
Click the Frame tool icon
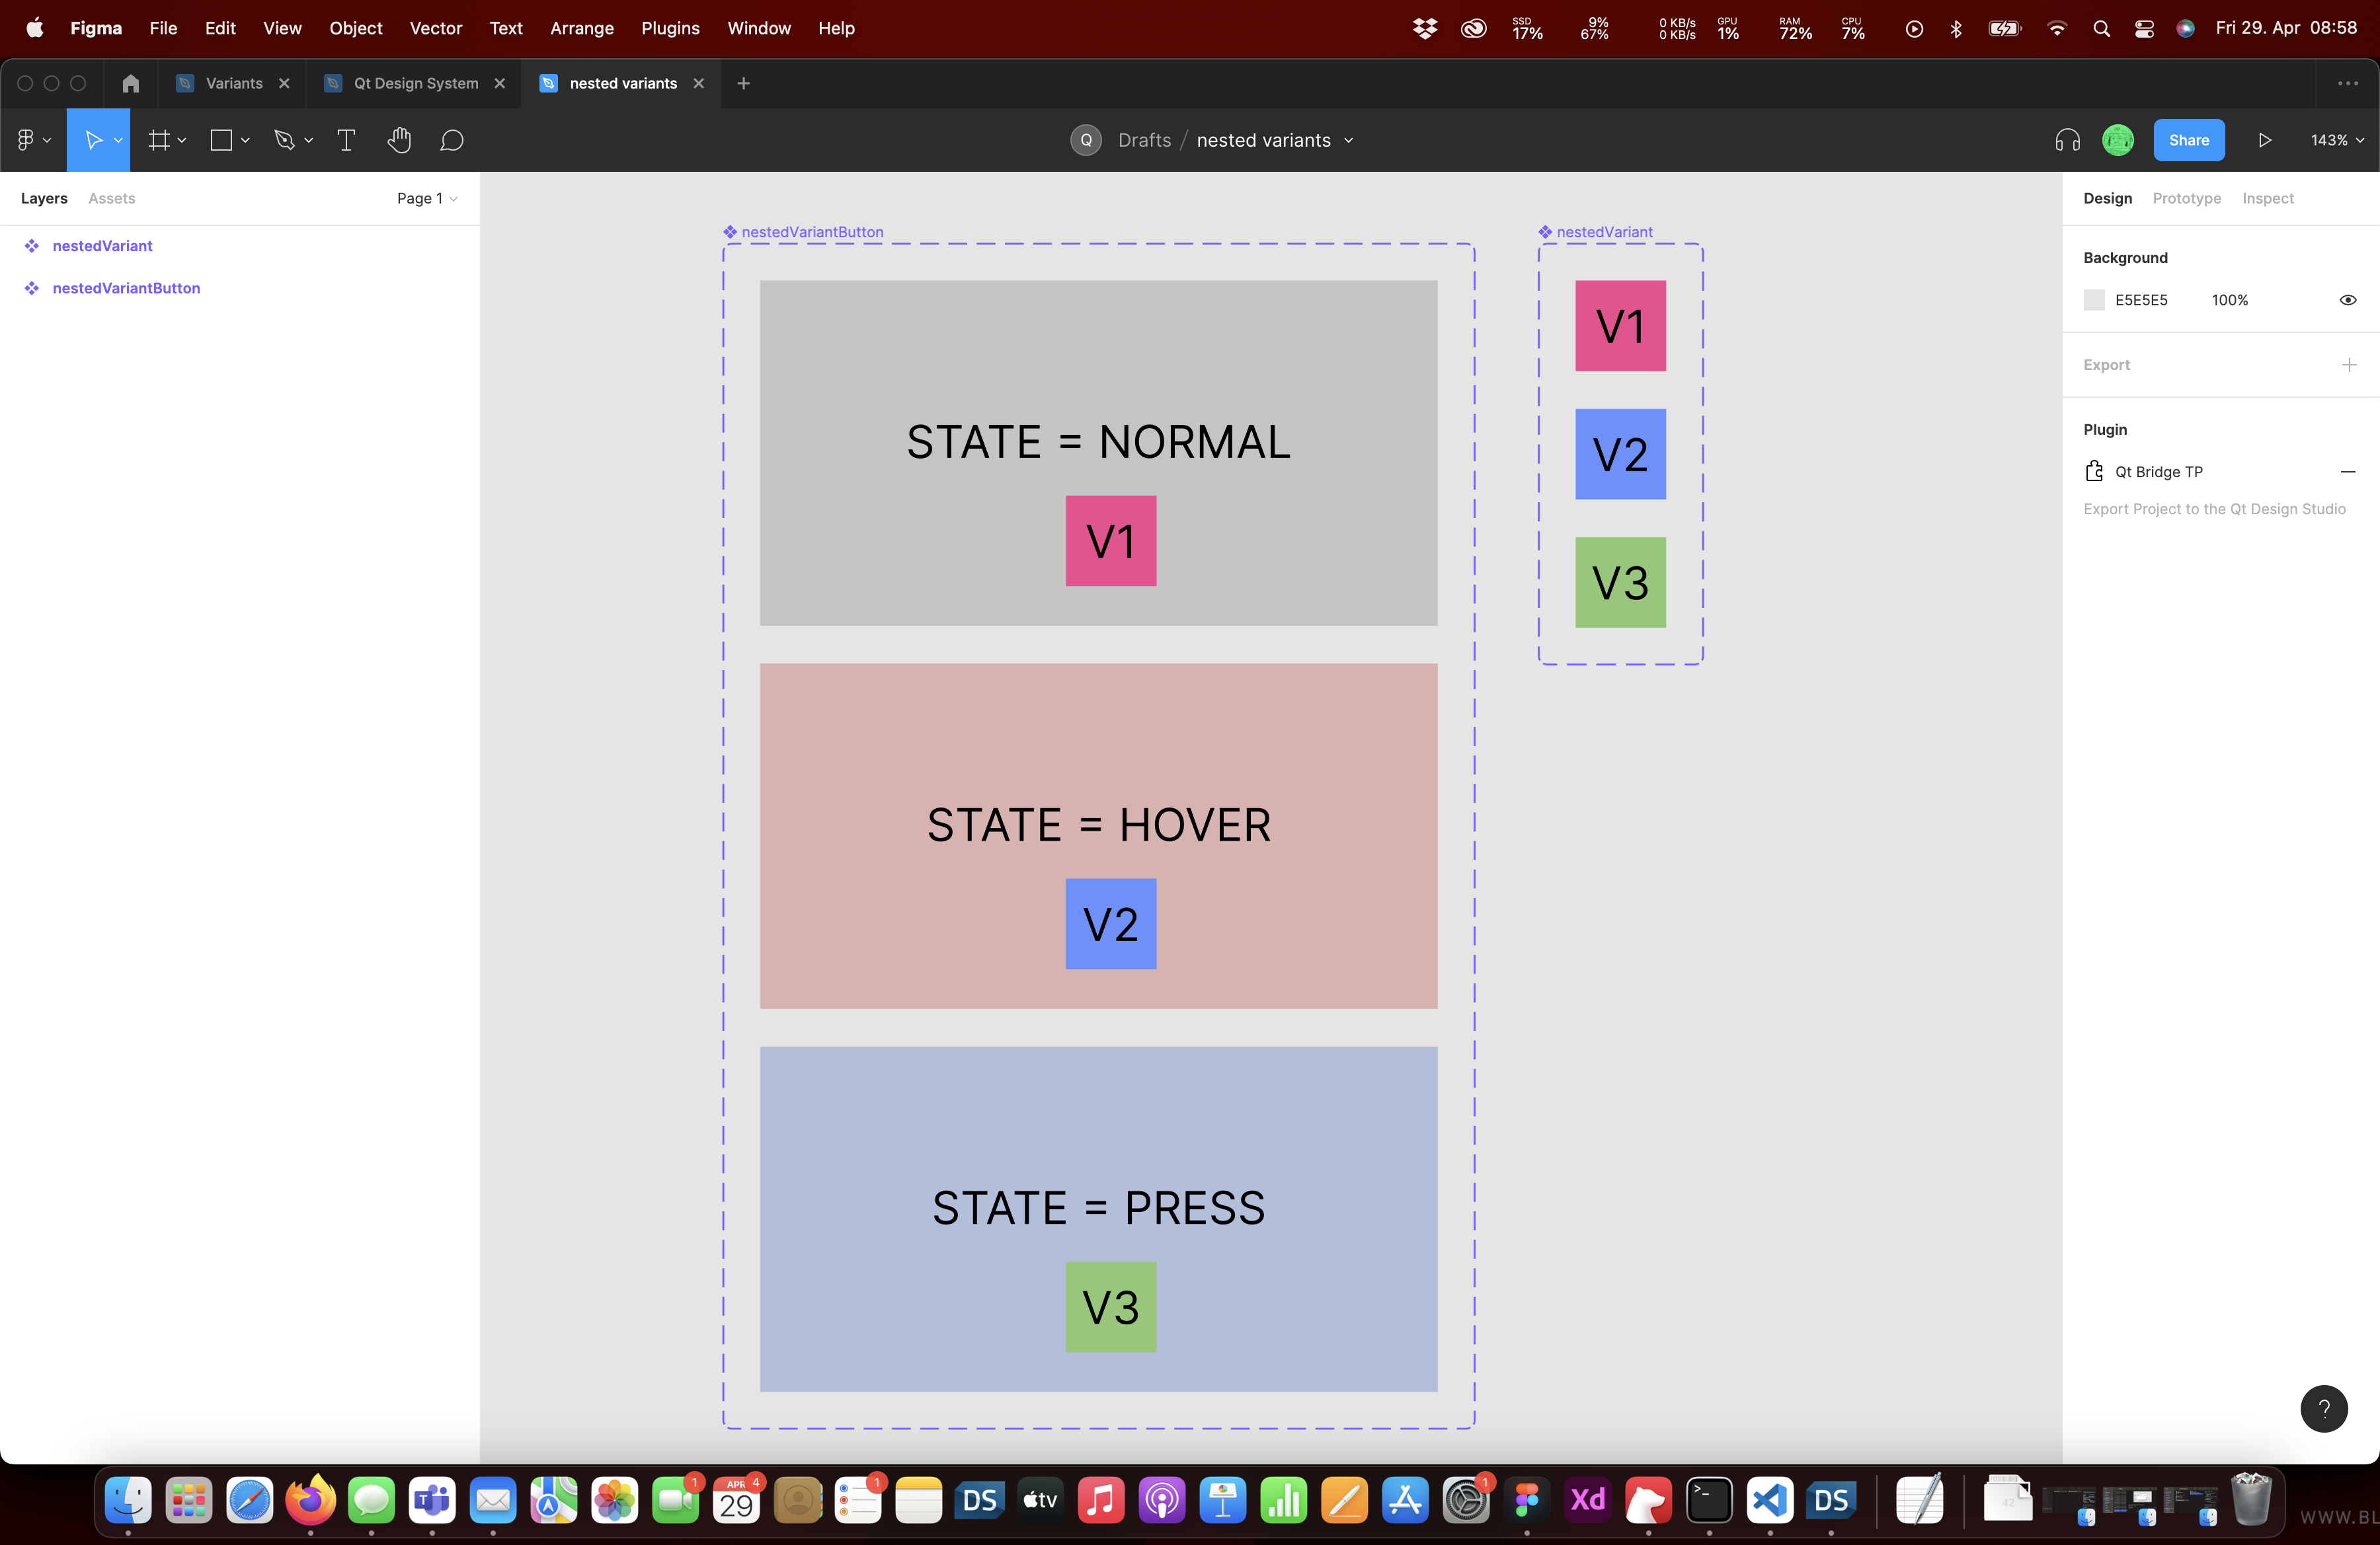pos(158,140)
